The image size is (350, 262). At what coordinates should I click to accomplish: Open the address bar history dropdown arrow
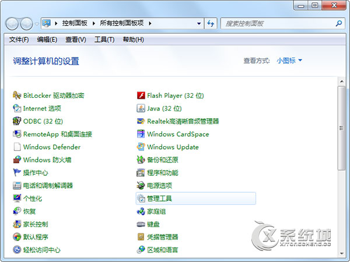(199, 23)
